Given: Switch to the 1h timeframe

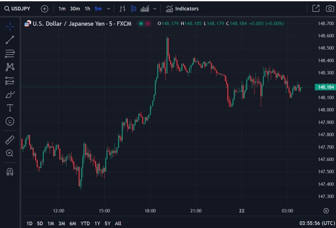Looking at the screenshot, I should 87,9.
